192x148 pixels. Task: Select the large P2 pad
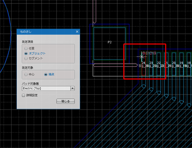pyautogui.click(x=109, y=43)
